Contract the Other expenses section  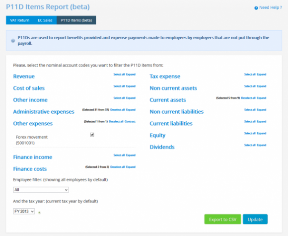[x=130, y=122]
